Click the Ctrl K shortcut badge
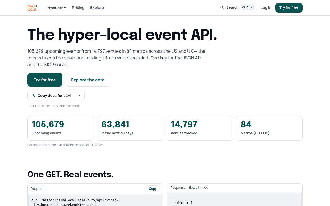This screenshot has width=330, height=206. pyautogui.click(x=247, y=8)
